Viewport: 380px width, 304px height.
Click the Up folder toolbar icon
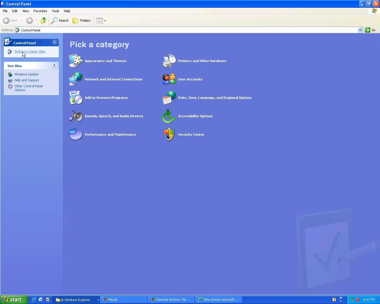coord(44,20)
